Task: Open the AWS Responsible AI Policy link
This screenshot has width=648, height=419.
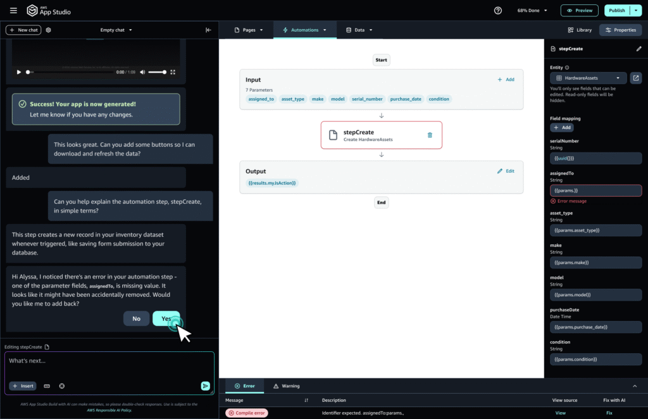Action: [x=109, y=410]
